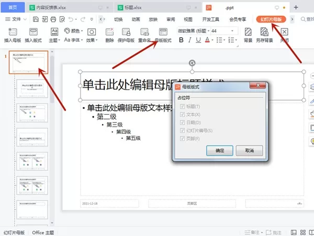Open the 切换 (Transitions) ribbon tab

coord(118,19)
